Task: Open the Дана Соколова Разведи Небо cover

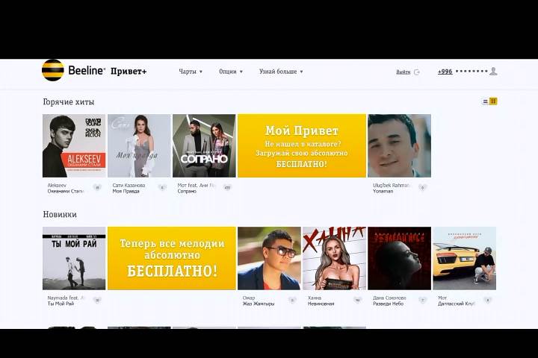Action: [399, 258]
